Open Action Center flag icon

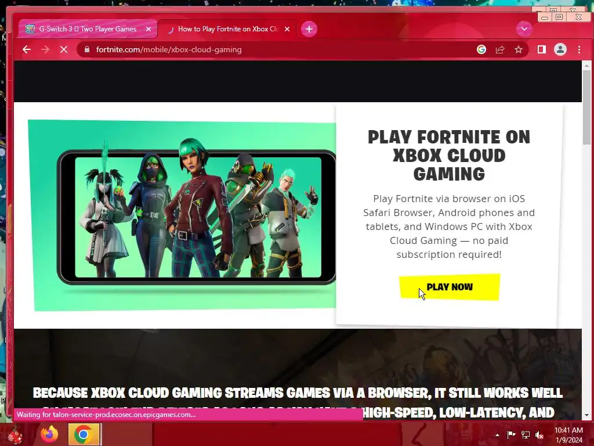tap(512, 434)
